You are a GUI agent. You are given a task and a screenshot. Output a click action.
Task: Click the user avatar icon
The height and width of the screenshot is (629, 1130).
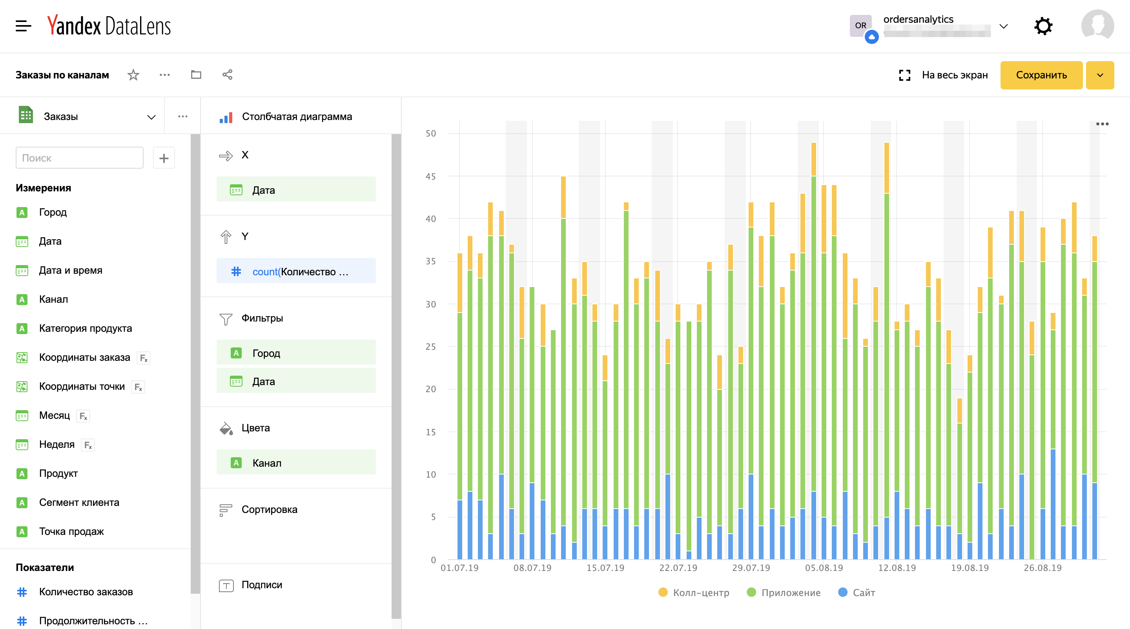pos(1097,26)
